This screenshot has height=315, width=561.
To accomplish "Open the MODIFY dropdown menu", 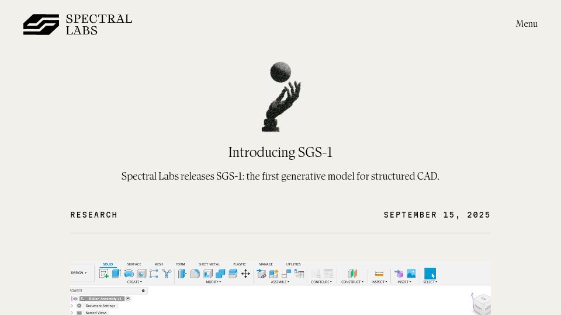I will 214,282.
